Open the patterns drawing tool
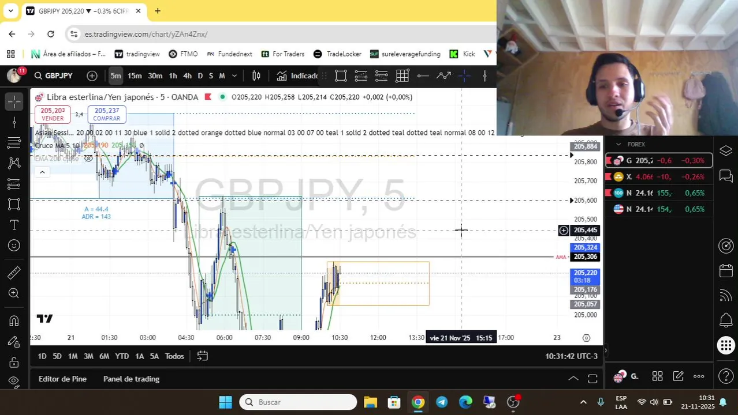Image resolution: width=738 pixels, height=415 pixels. point(14,164)
